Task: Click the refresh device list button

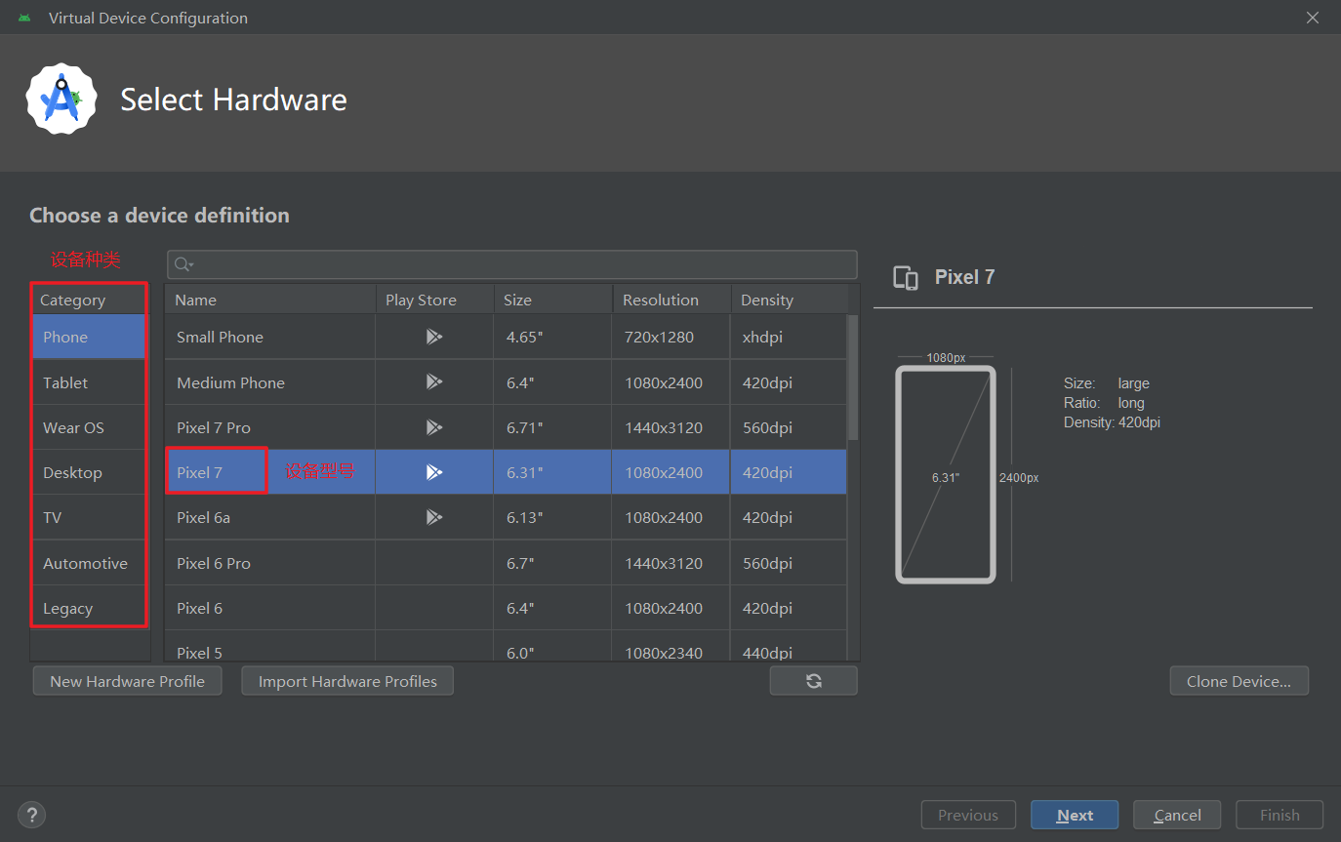Action: [813, 681]
